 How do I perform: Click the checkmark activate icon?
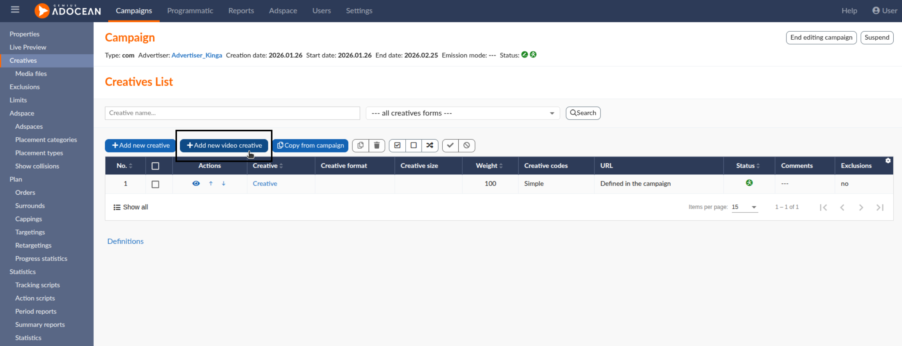(x=450, y=145)
